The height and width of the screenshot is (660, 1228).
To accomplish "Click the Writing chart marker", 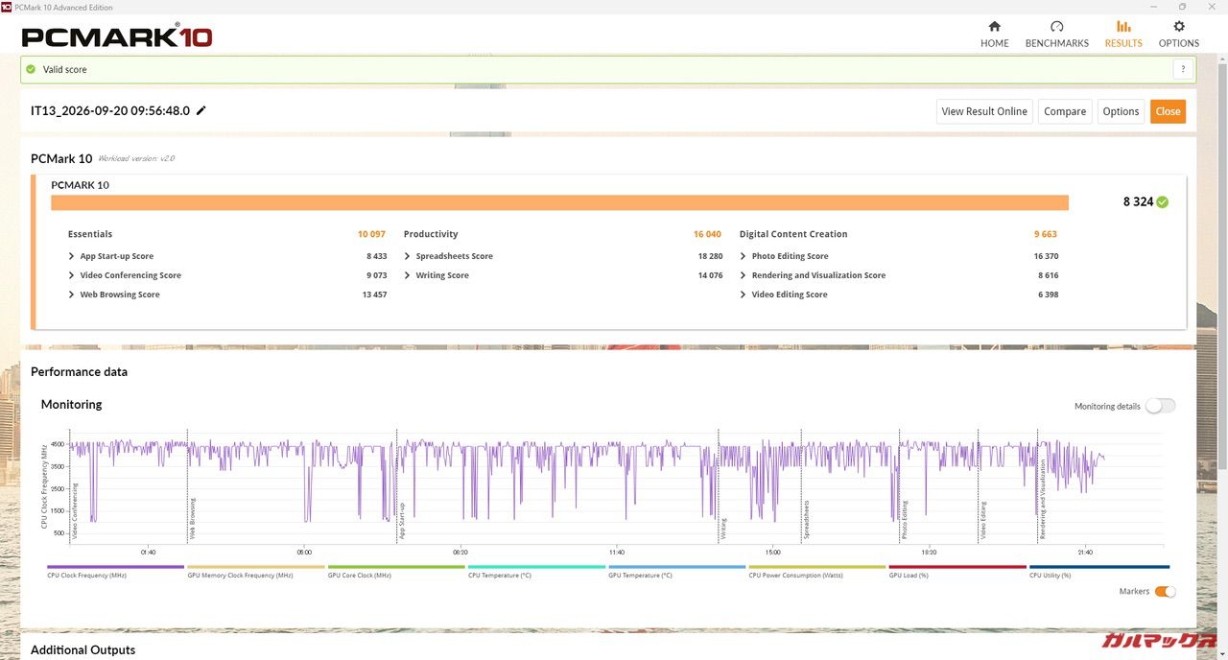I will tap(723, 529).
